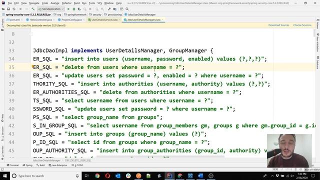Open the Build tool window
Screen dimensions: 320x180
[40, 165]
